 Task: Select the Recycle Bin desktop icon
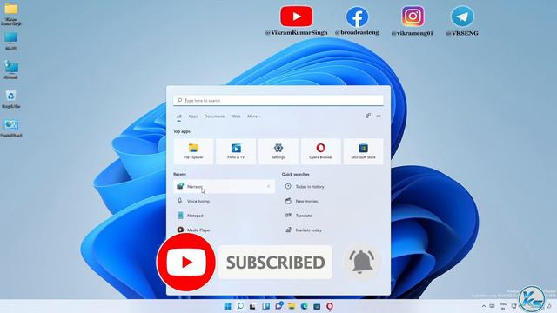pos(11,99)
